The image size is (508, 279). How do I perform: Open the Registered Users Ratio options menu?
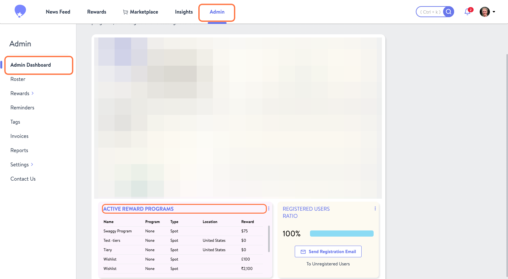pyautogui.click(x=375, y=208)
